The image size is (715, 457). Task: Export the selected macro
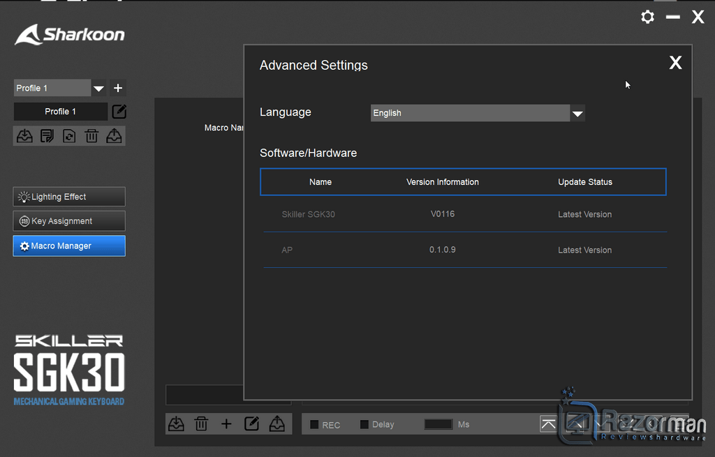click(x=277, y=424)
